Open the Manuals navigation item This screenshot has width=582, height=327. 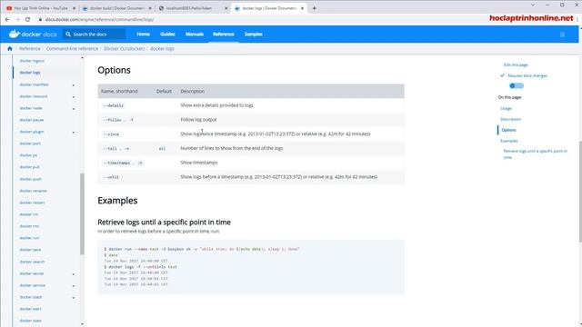195,35
